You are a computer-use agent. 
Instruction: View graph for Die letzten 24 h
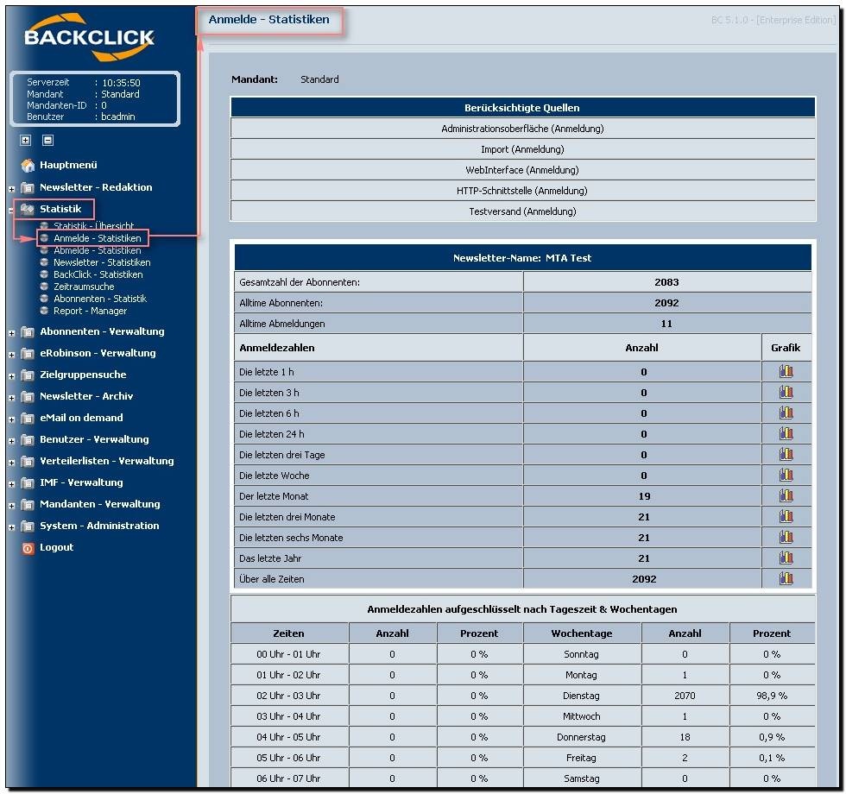[x=786, y=434]
